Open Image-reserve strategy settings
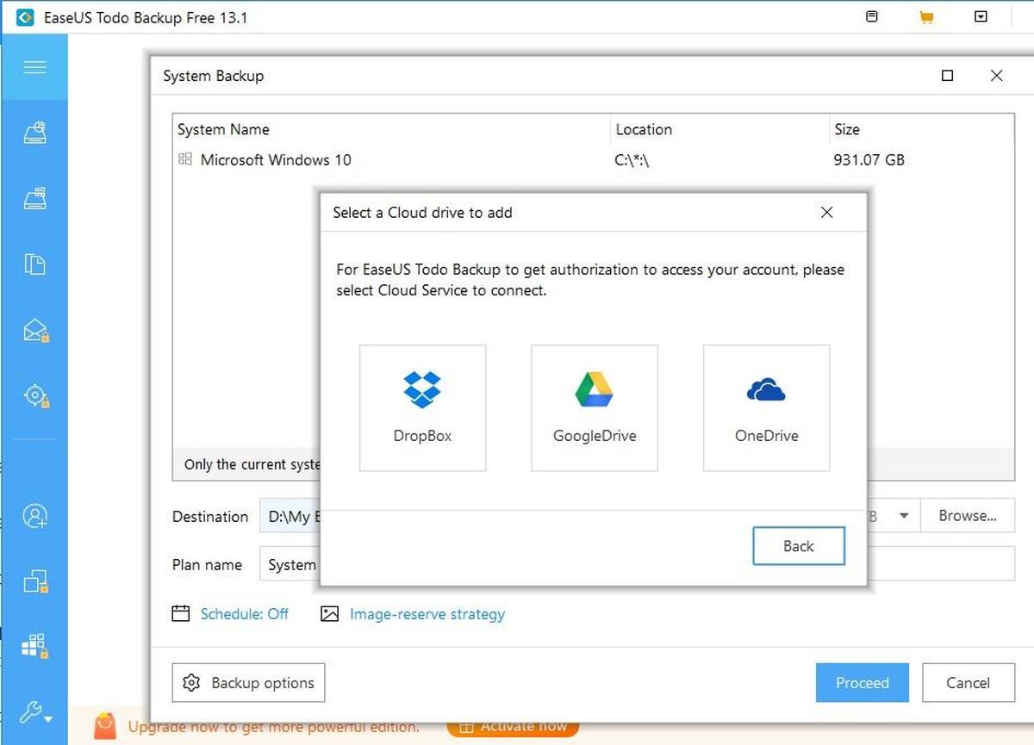The width and height of the screenshot is (1034, 745). [427, 614]
